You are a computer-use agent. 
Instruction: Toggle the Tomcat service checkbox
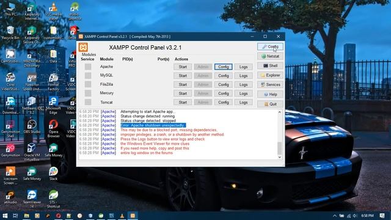88,102
